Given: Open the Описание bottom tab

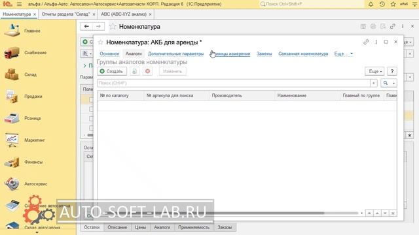Looking at the screenshot, I should (x=117, y=227).
